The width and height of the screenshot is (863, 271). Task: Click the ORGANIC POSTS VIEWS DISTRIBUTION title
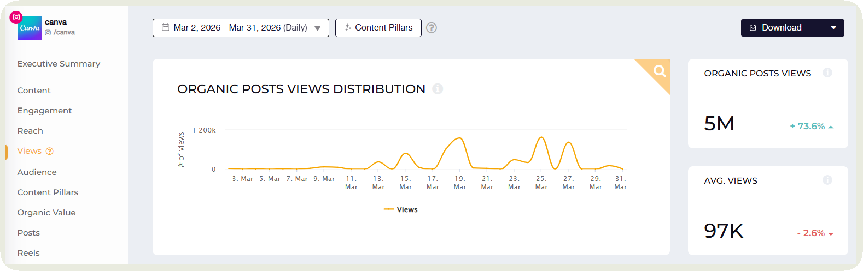point(301,89)
